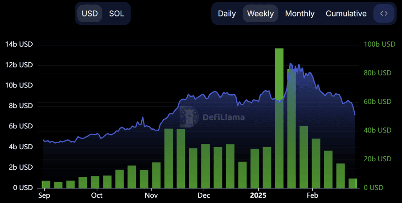The height and width of the screenshot is (203, 402).
Task: Click the DefiLlama watermark text
Action: tap(223, 118)
